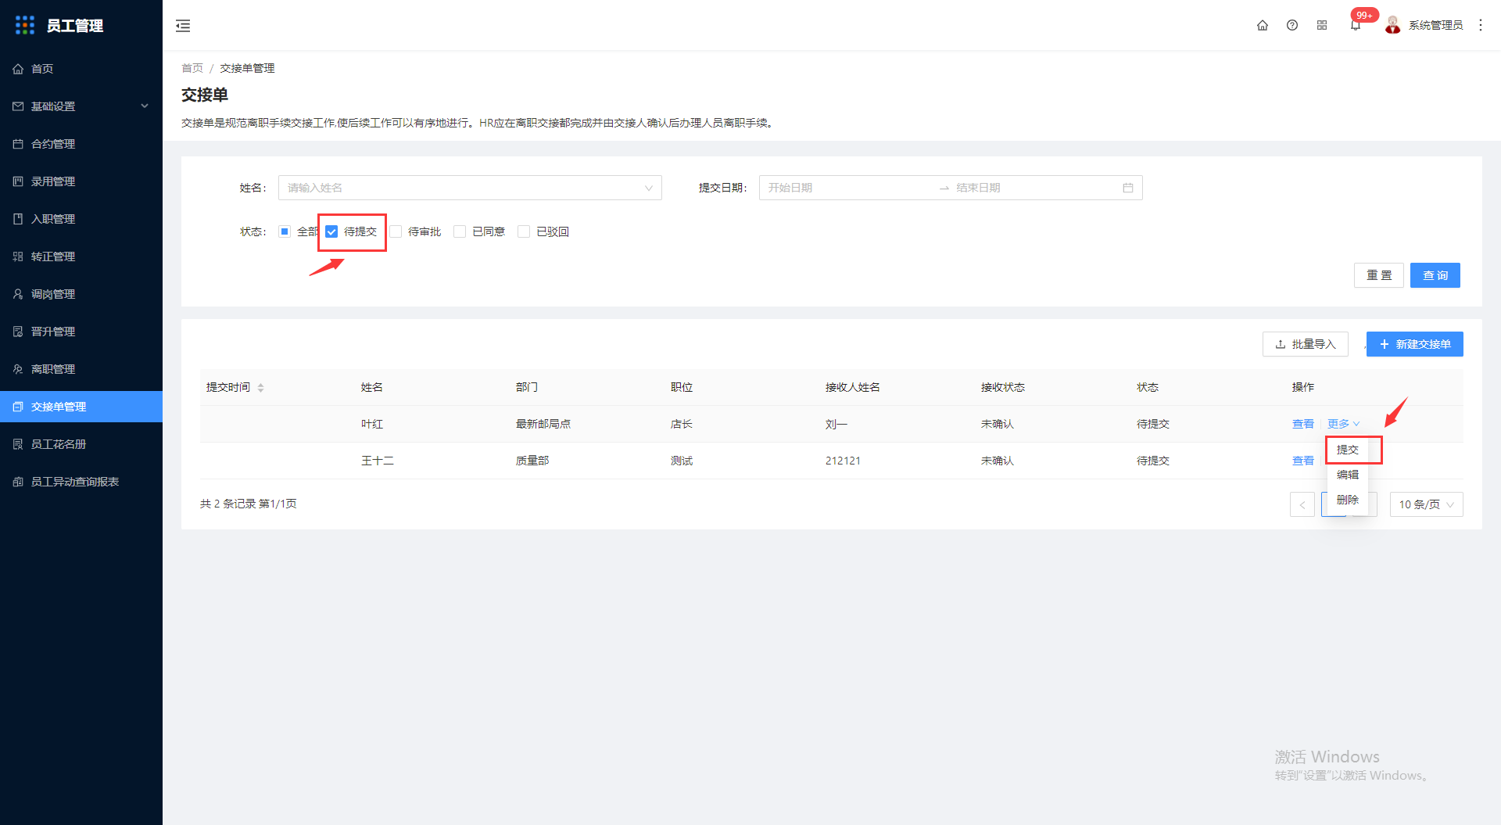1501x825 pixels.
Task: Toggle the 全部 status checkbox
Action: 285,231
